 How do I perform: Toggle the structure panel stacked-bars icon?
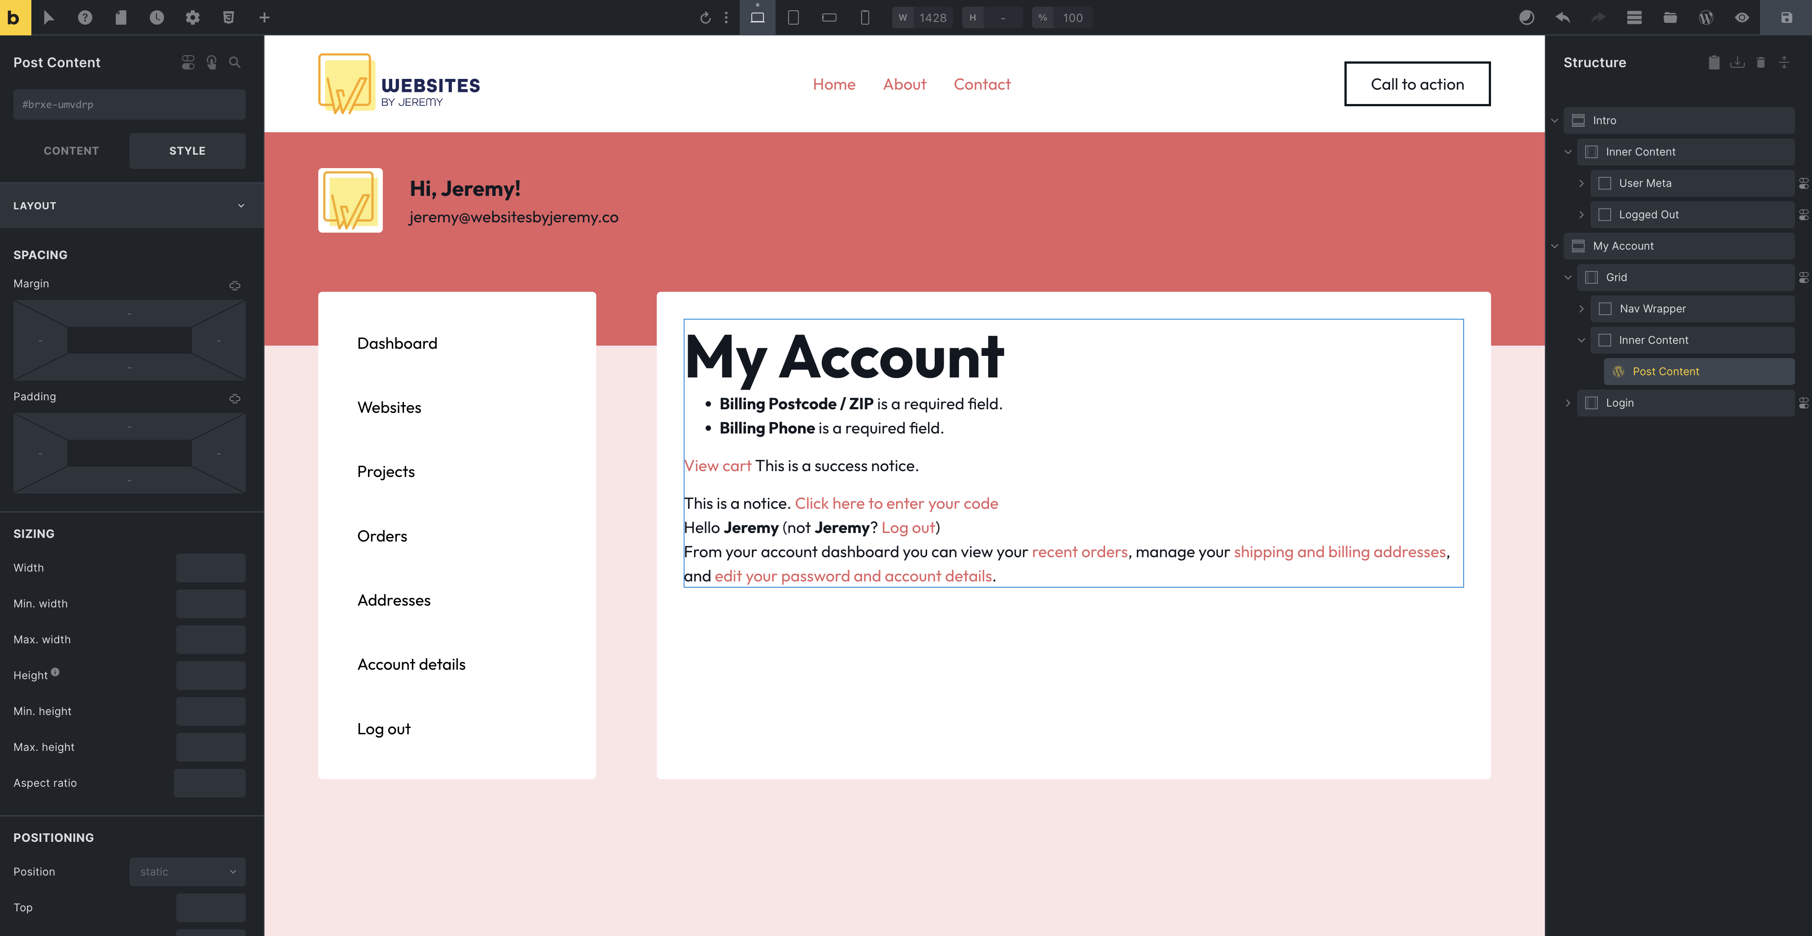pos(1634,17)
